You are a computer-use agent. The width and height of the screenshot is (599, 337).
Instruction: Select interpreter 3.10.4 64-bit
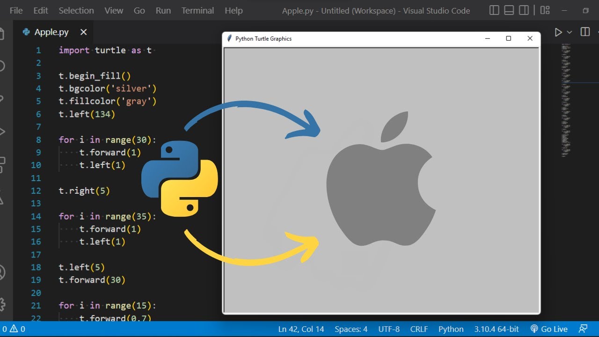(497, 329)
